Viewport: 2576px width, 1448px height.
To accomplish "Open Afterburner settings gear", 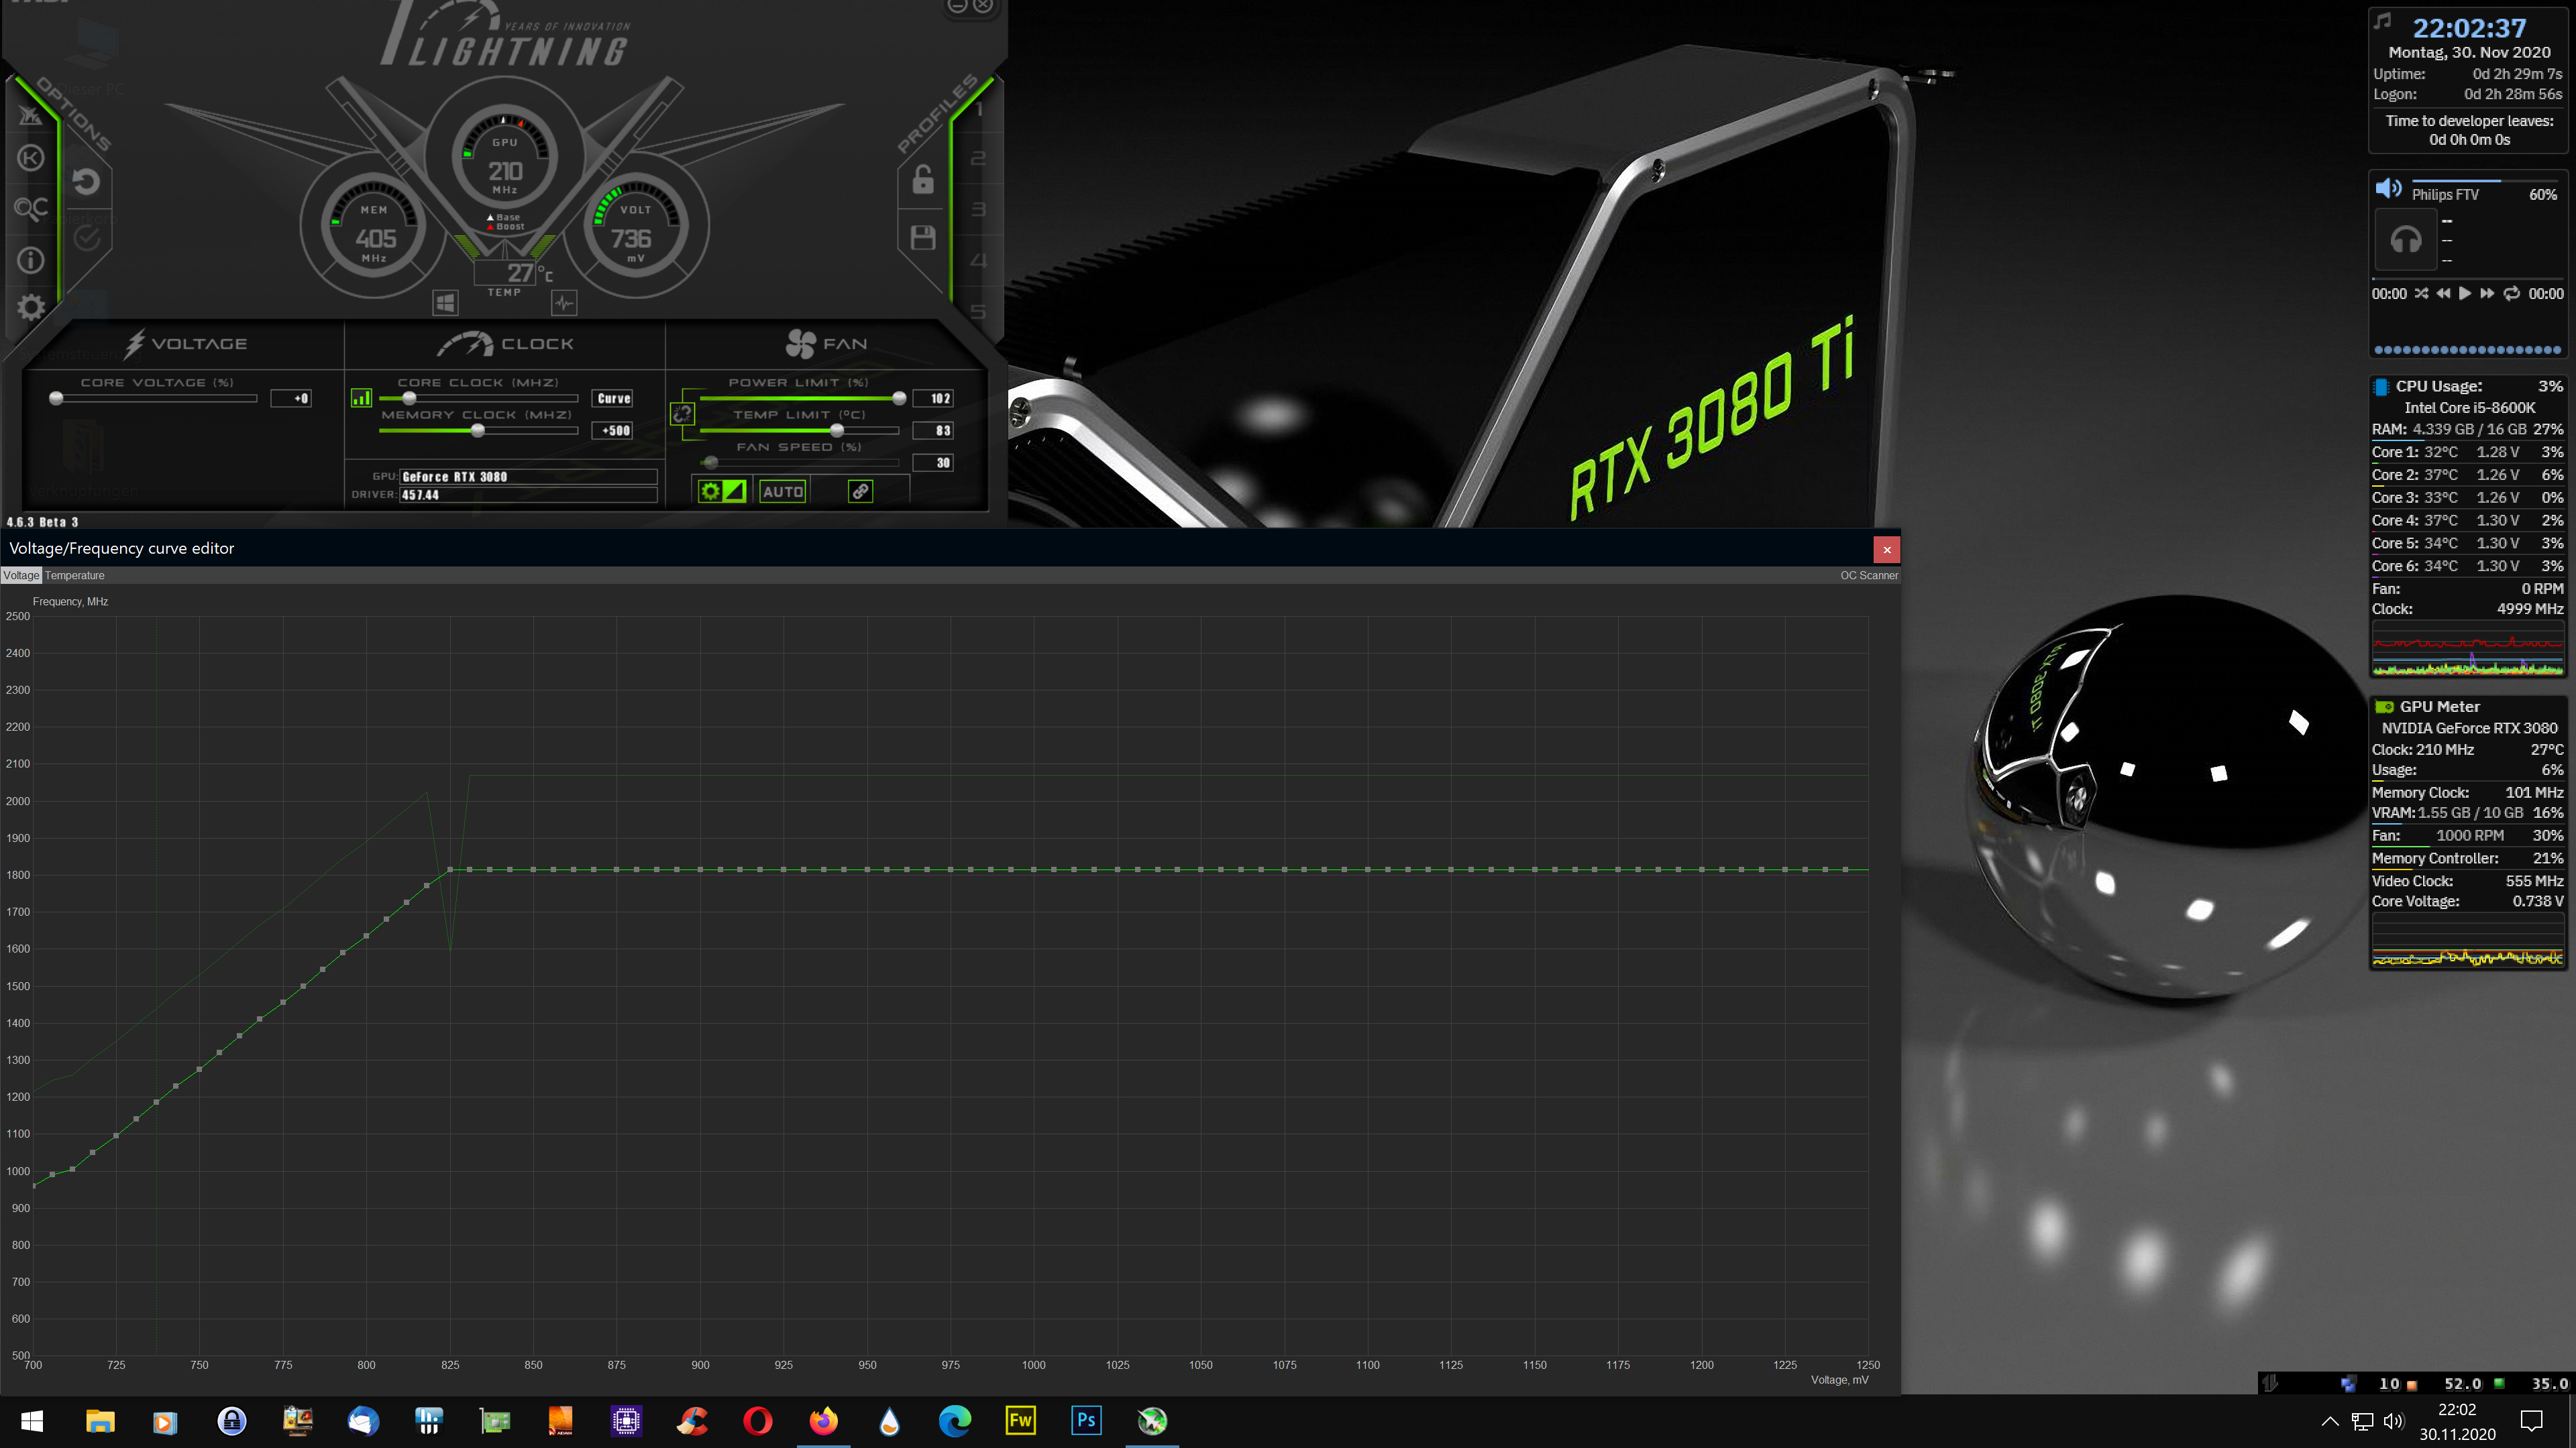I will pos(31,307).
